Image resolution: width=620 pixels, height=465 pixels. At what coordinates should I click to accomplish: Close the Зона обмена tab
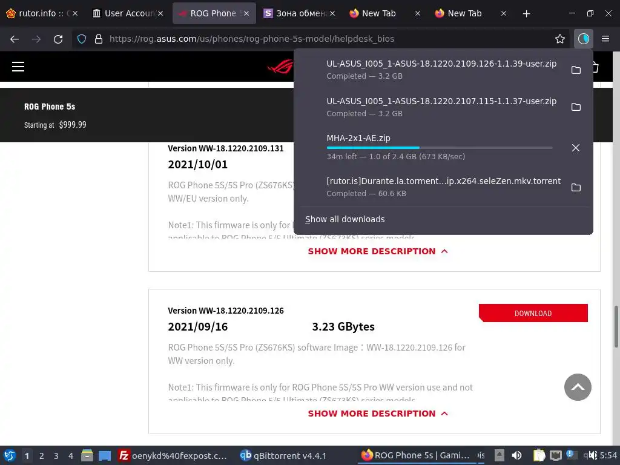pyautogui.click(x=332, y=13)
